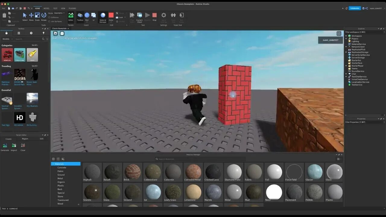Expand the StarterPlayer node

click(346, 66)
